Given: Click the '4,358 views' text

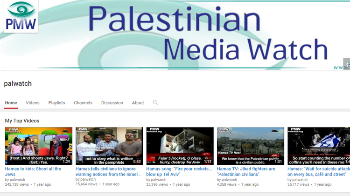Looking at the screenshot, I should tap(226, 184).
